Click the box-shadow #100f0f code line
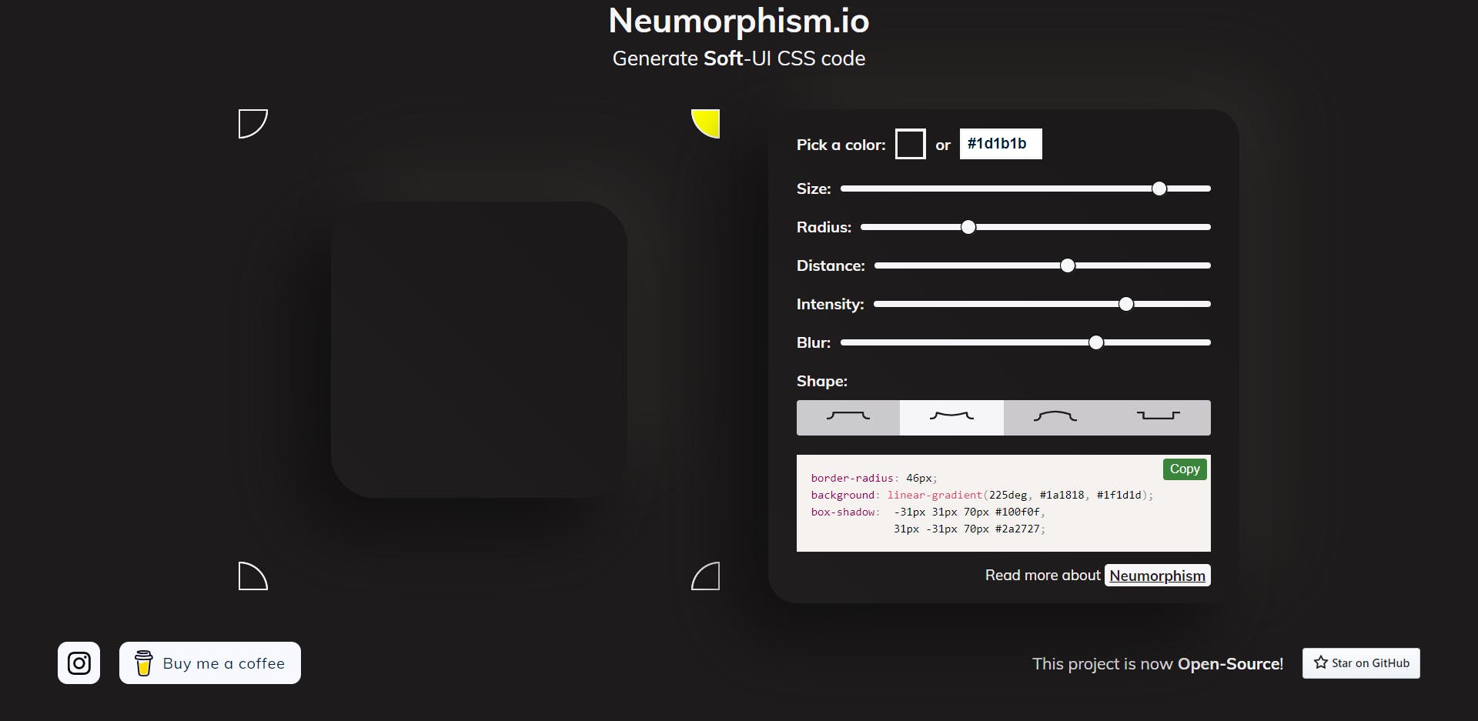The height and width of the screenshot is (721, 1478). point(928,512)
